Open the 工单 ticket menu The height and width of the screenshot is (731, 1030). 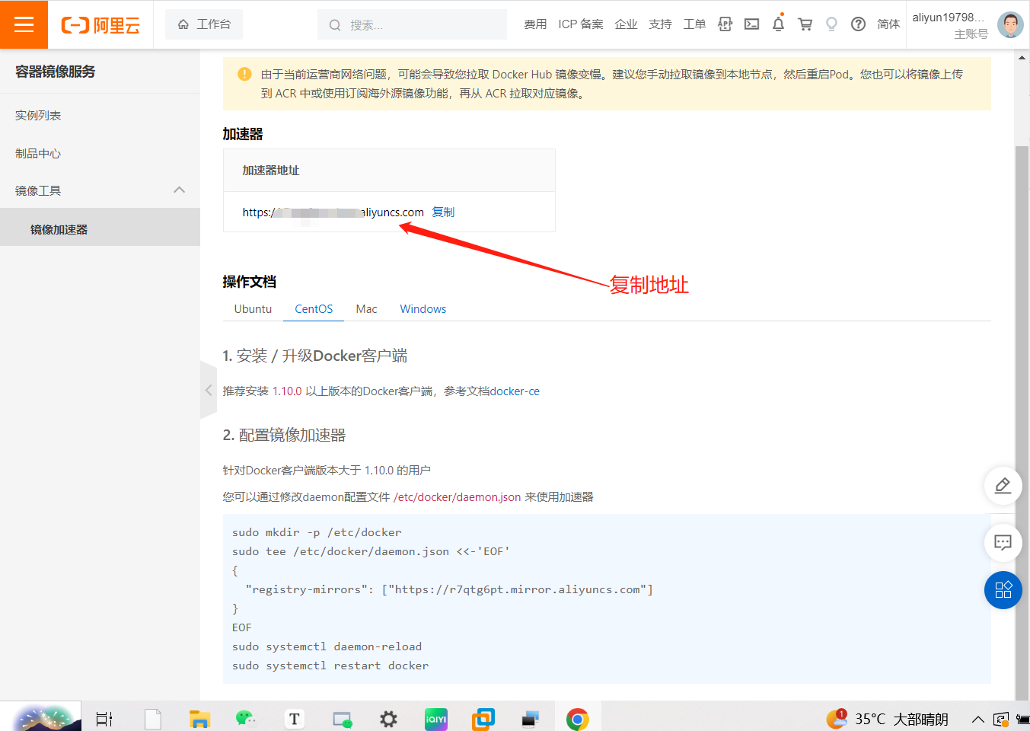click(694, 24)
